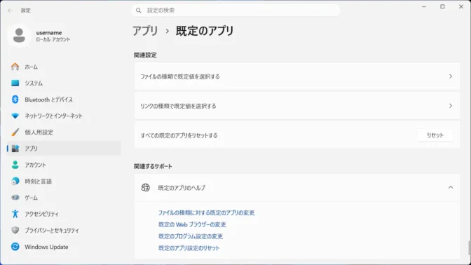Collapse 既定のアプリのヘルプ section chevron
This screenshot has height=265, width=471.
coord(451,187)
